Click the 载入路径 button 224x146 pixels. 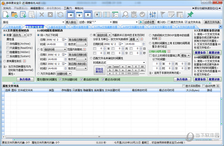pyautogui.click(x=71, y=22)
